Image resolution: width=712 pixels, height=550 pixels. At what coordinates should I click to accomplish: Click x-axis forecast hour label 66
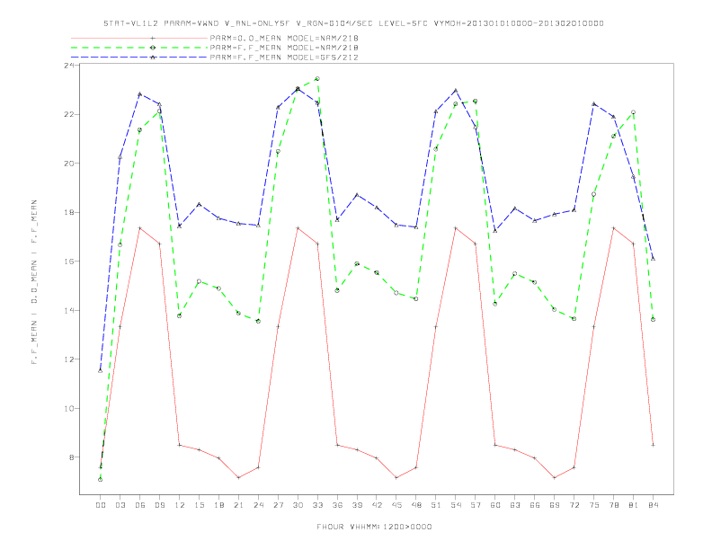[x=535, y=505]
